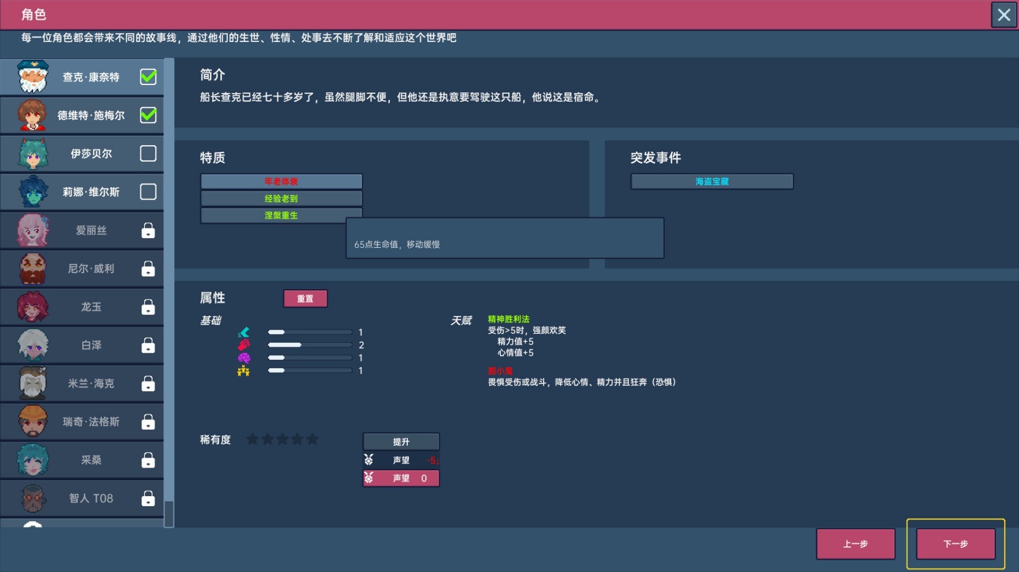The height and width of the screenshot is (572, 1019).
Task: Click the green talent 精神胜利法
Action: (x=508, y=319)
